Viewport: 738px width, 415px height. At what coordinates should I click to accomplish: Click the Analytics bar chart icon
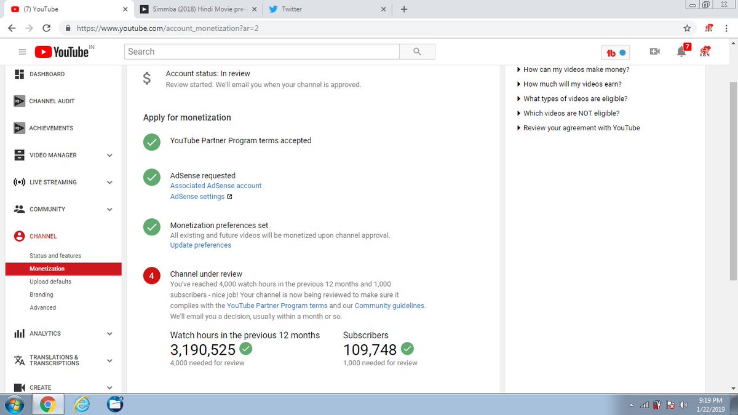click(19, 333)
